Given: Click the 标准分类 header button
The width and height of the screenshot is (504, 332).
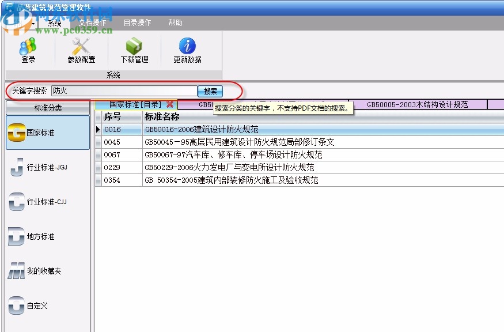Looking at the screenshot, I should pos(48,108).
